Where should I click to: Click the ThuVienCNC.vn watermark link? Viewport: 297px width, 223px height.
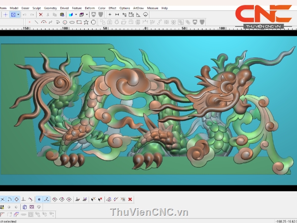point(149,213)
